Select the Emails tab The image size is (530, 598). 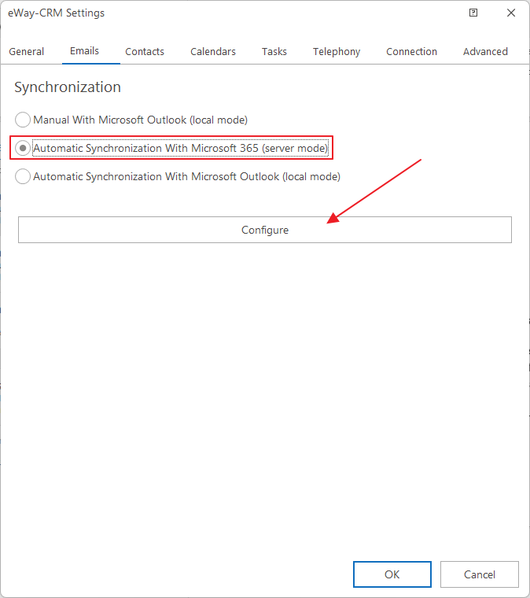85,50
